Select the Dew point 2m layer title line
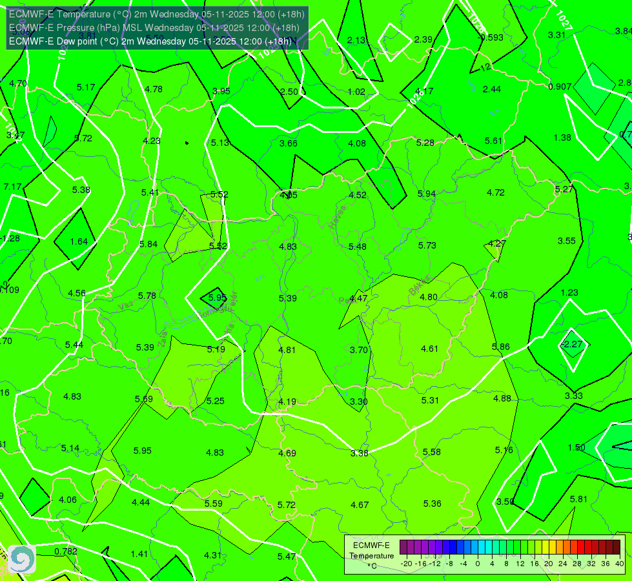This screenshot has width=632, height=581. pos(150,41)
